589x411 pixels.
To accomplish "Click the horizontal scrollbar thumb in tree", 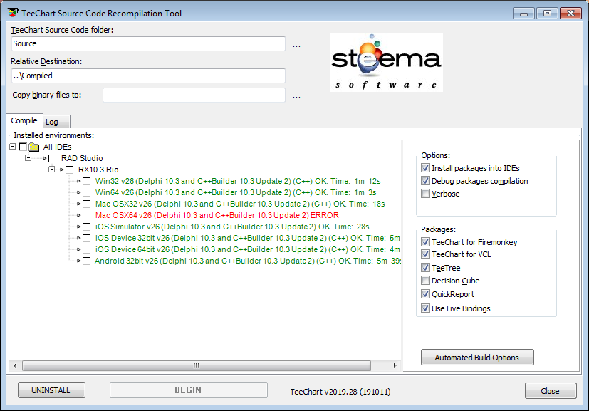I will tap(197, 365).
